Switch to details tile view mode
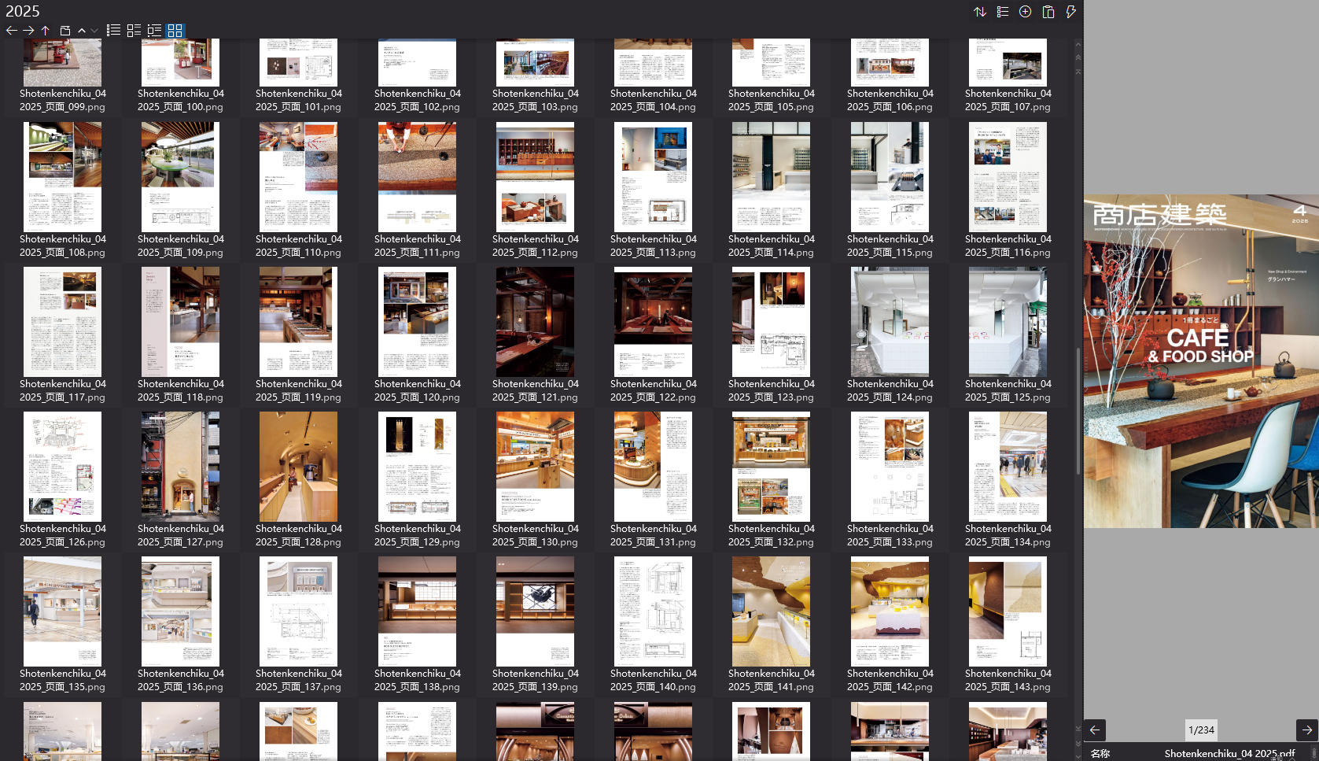The height and width of the screenshot is (761, 1319). point(134,31)
